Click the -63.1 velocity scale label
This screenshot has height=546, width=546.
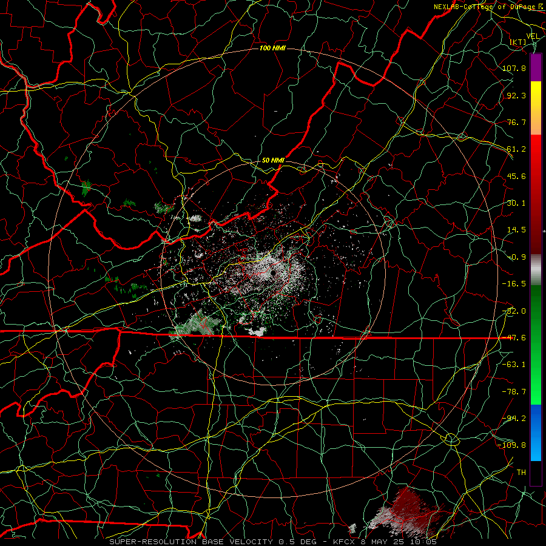pyautogui.click(x=514, y=365)
